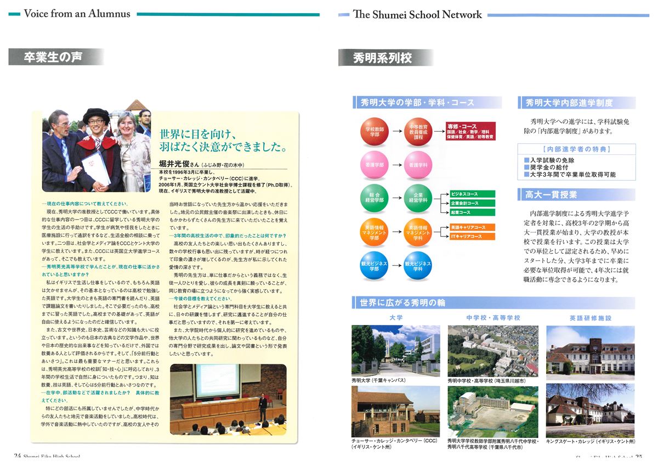
Task: Click the 世界に広がる秀明の輪 heading
Action: pyautogui.click(x=401, y=302)
